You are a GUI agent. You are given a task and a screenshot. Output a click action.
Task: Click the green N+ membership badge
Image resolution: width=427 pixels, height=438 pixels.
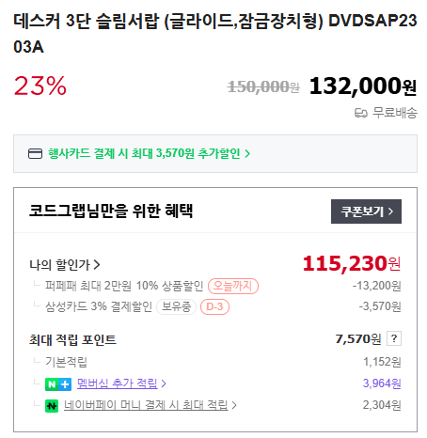pyautogui.click(x=58, y=384)
